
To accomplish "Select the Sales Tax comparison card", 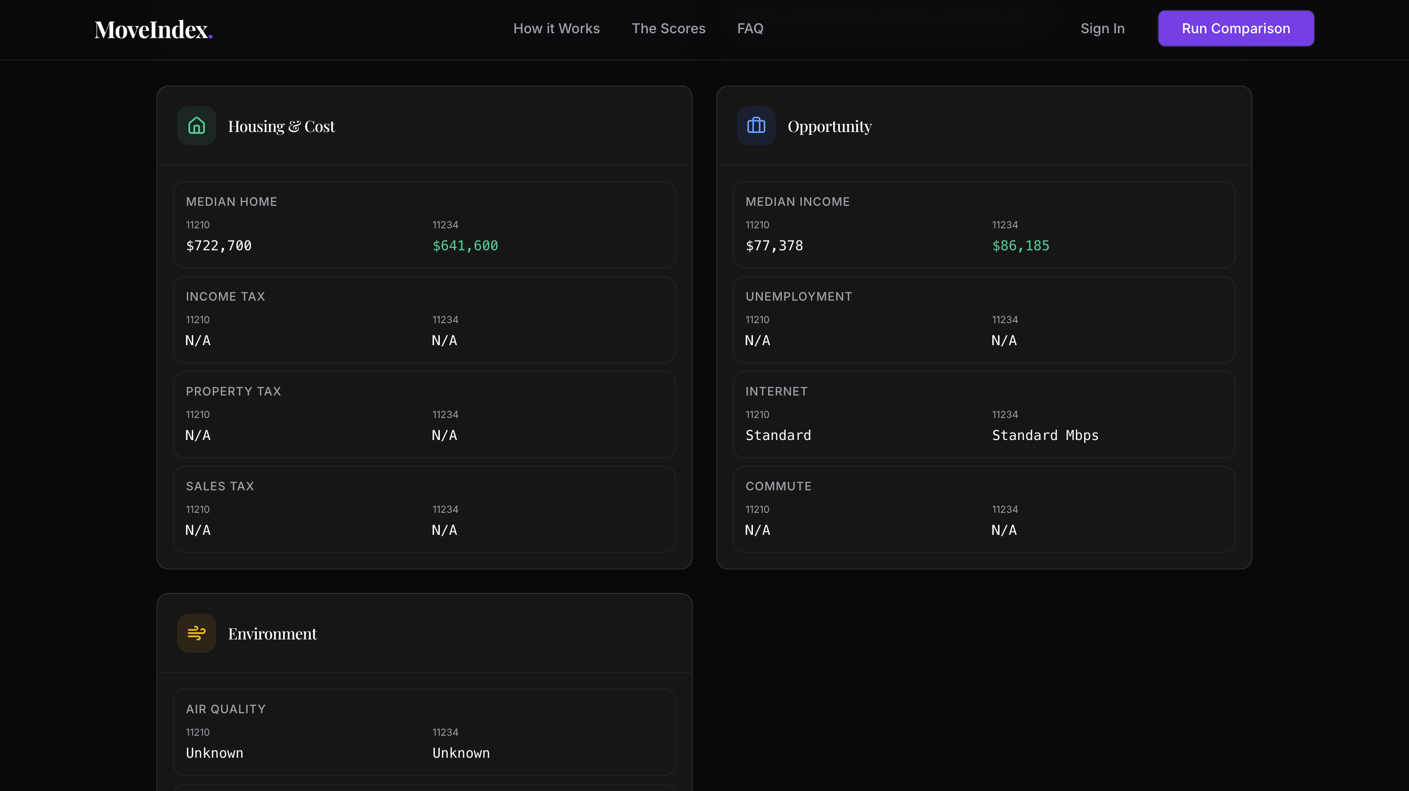I will [424, 509].
